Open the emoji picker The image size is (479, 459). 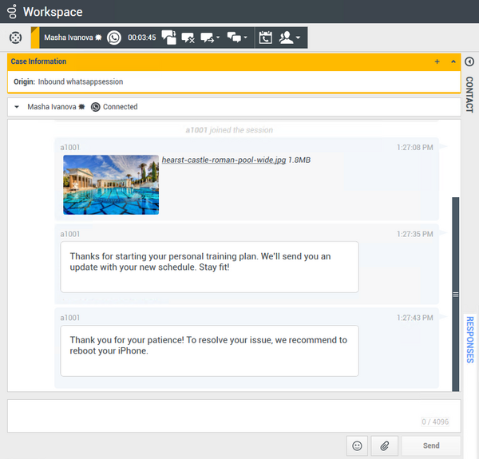(x=357, y=445)
